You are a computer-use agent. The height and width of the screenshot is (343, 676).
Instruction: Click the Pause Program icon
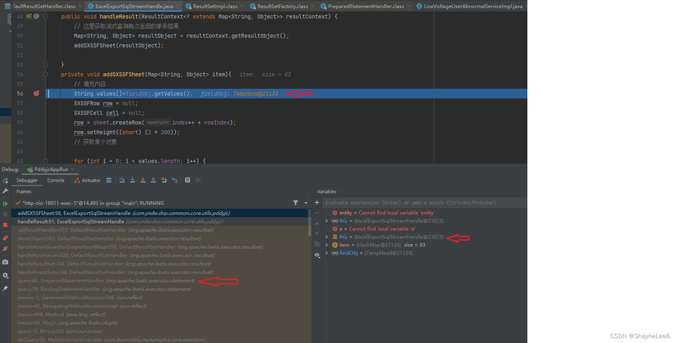pos(5,214)
